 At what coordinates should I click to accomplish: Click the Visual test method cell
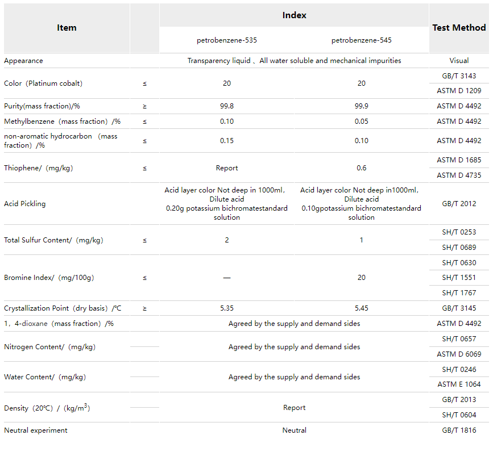[459, 61]
